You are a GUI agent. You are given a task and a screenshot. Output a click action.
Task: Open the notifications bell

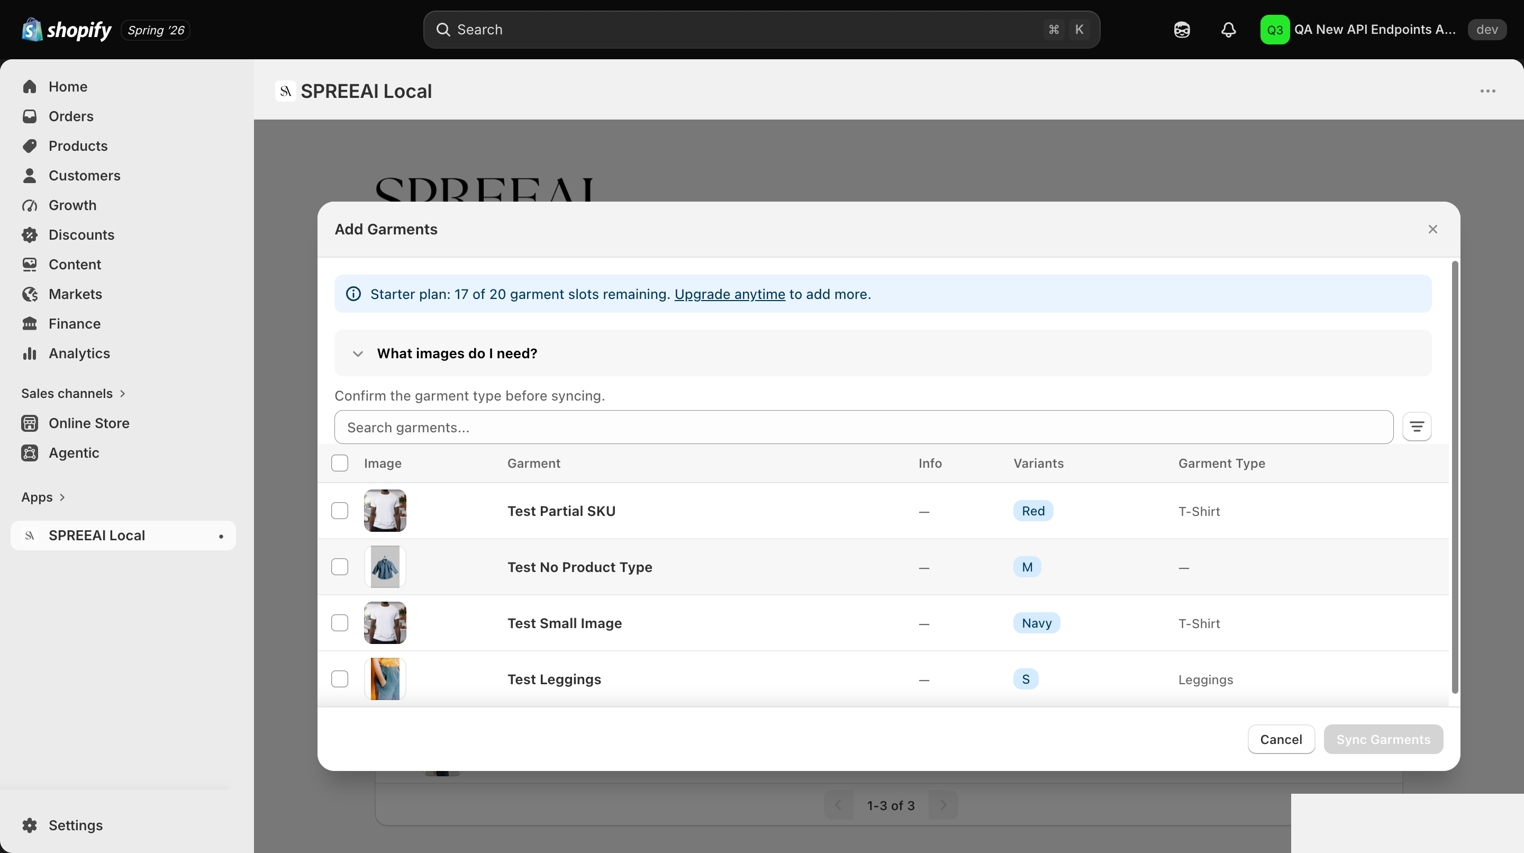point(1228,30)
